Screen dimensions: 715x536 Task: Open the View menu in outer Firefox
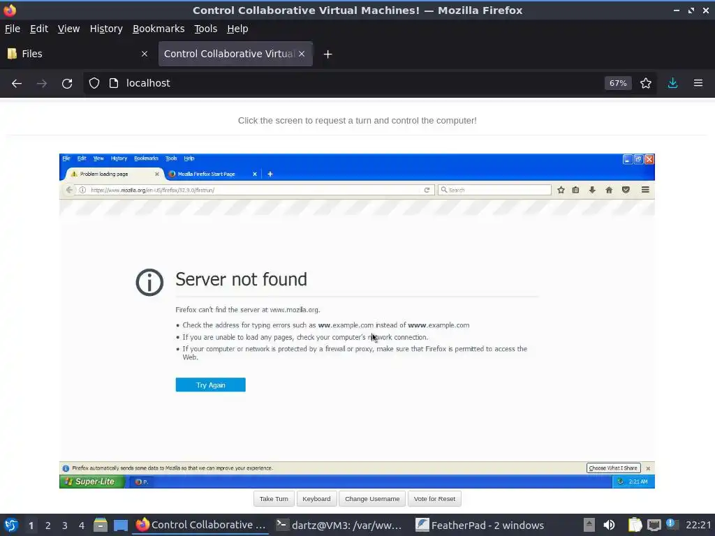click(x=68, y=29)
